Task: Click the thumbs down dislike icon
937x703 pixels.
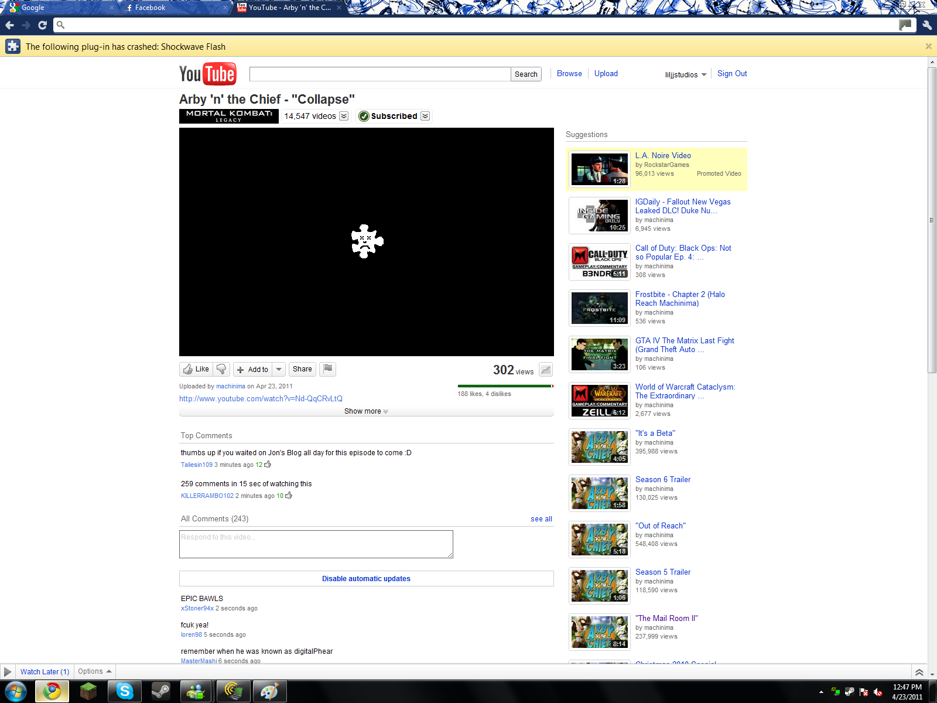Action: click(x=221, y=369)
